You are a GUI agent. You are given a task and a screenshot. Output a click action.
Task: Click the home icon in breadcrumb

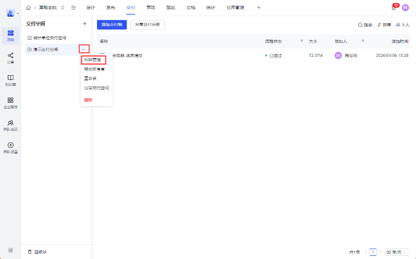point(28,8)
